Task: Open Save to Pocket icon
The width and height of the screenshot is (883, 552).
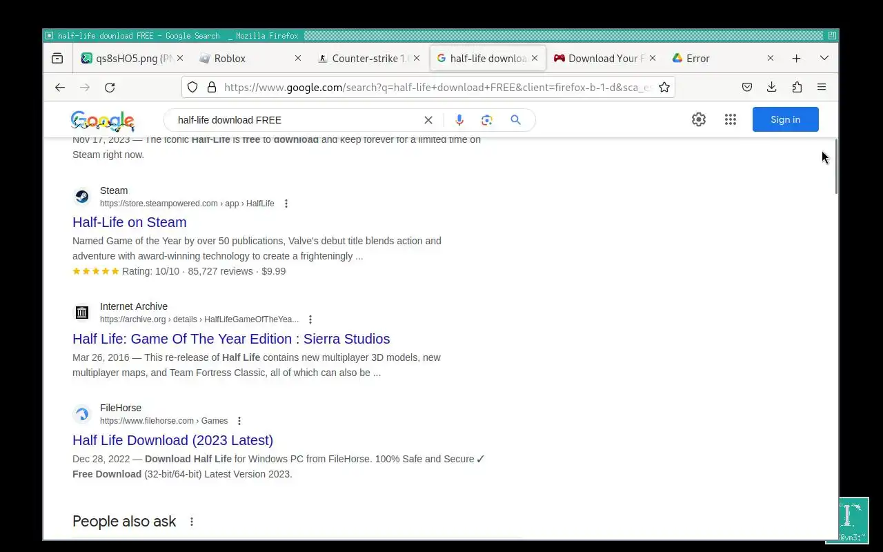Action: [x=746, y=87]
